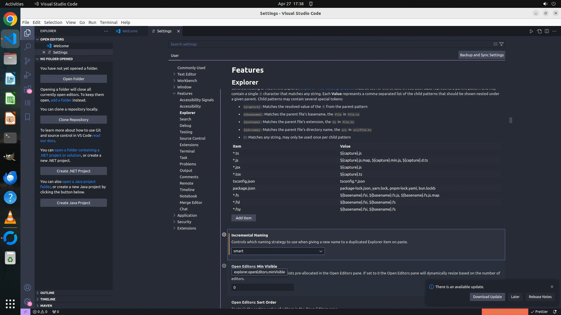561x315 pixels.
Task: Expand the OUTLINE panel section
Action: point(47,293)
